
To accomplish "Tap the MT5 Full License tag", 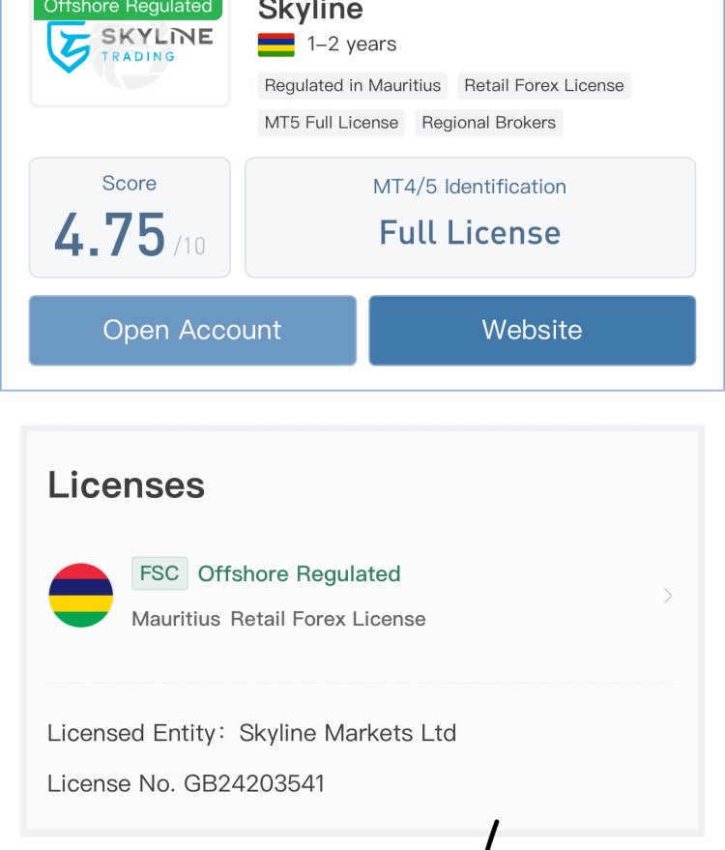I will pos(332,123).
